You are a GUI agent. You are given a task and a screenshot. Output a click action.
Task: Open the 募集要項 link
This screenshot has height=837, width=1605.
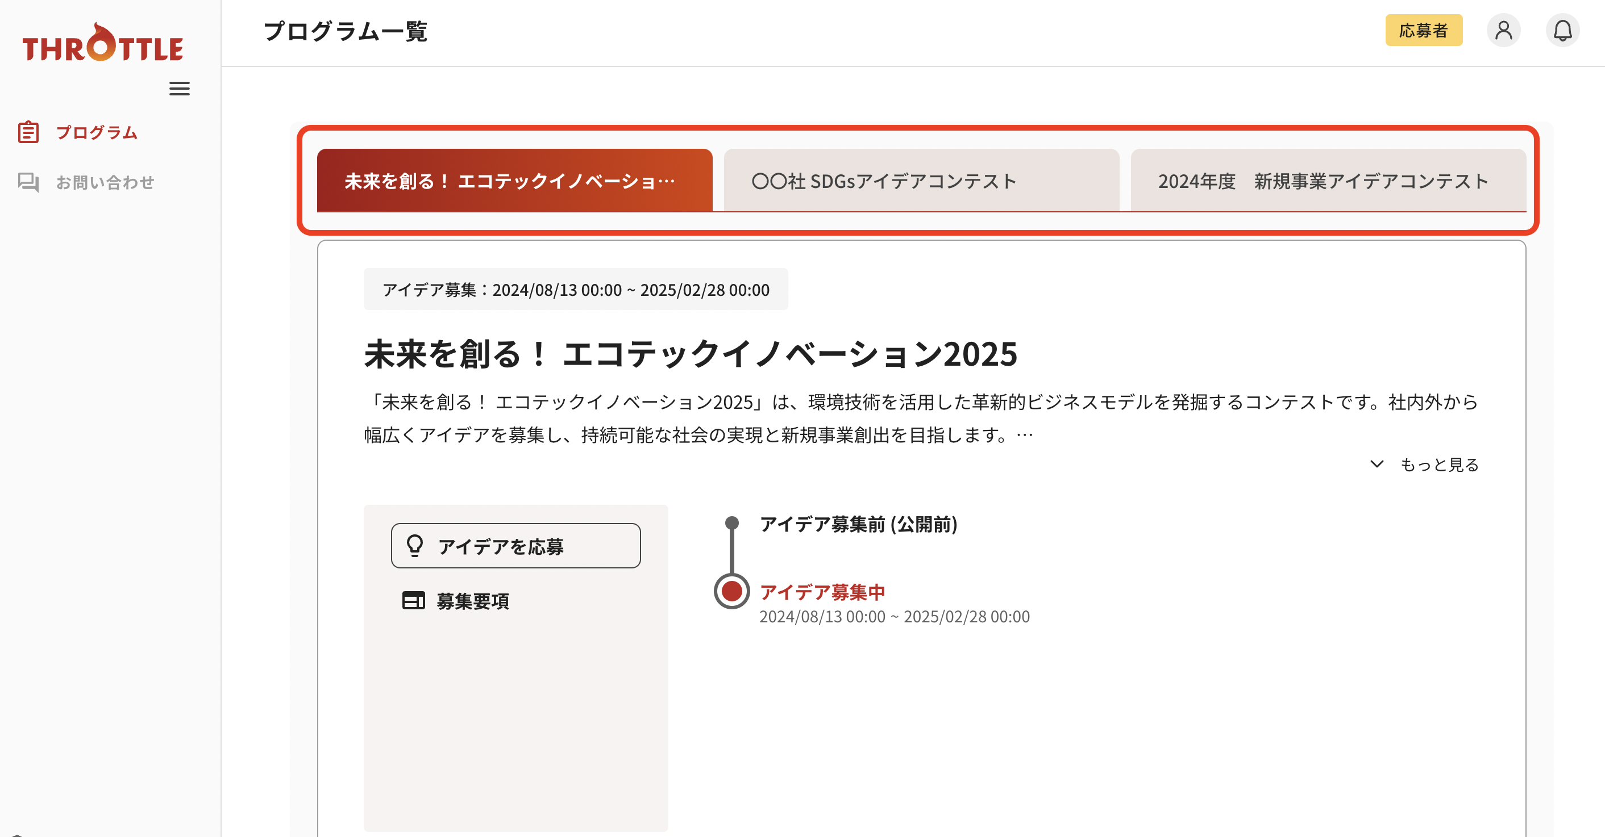pos(456,601)
